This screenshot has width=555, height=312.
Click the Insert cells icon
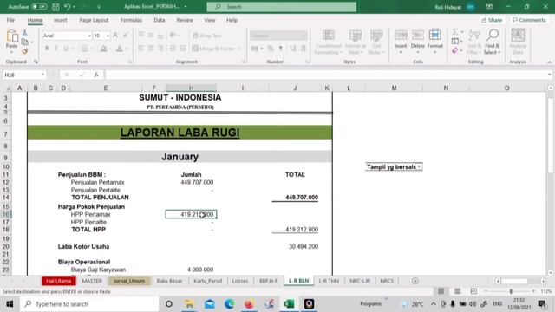pos(401,36)
